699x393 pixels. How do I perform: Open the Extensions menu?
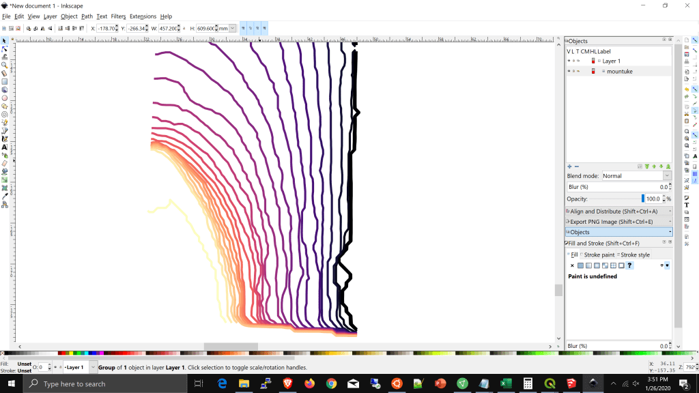[x=143, y=16]
